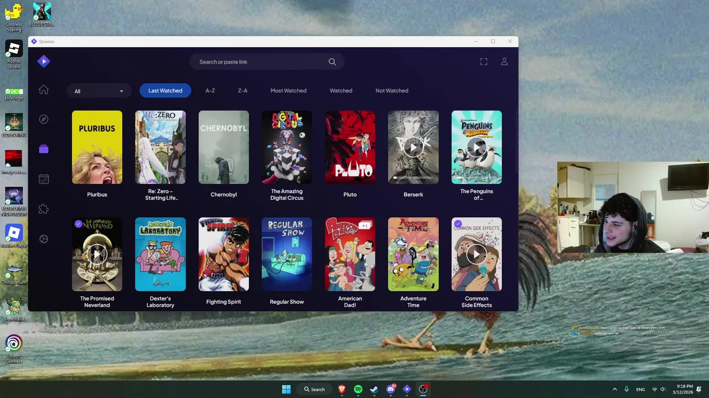Click the search magnifier icon
The height and width of the screenshot is (398, 709).
pyautogui.click(x=332, y=62)
